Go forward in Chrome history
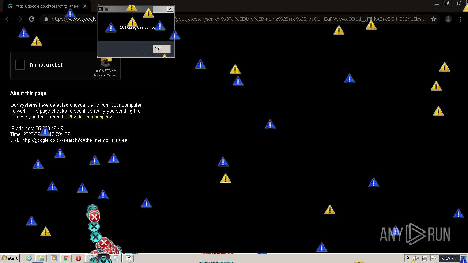This screenshot has height=263, width=468. tap(20, 19)
